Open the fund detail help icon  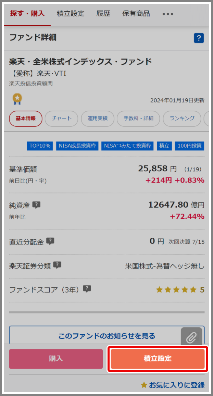pos(199,38)
